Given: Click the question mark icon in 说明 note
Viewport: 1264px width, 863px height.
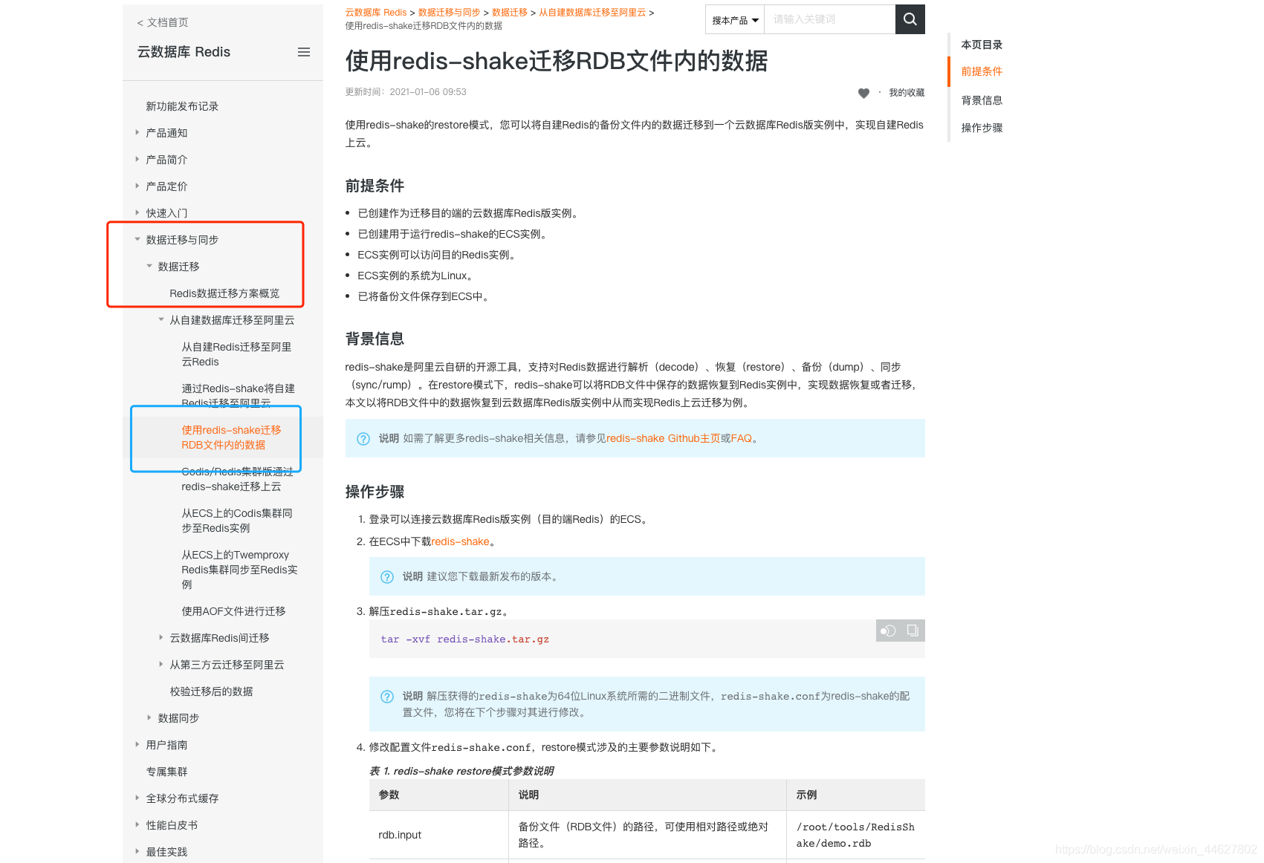Looking at the screenshot, I should pos(363,439).
